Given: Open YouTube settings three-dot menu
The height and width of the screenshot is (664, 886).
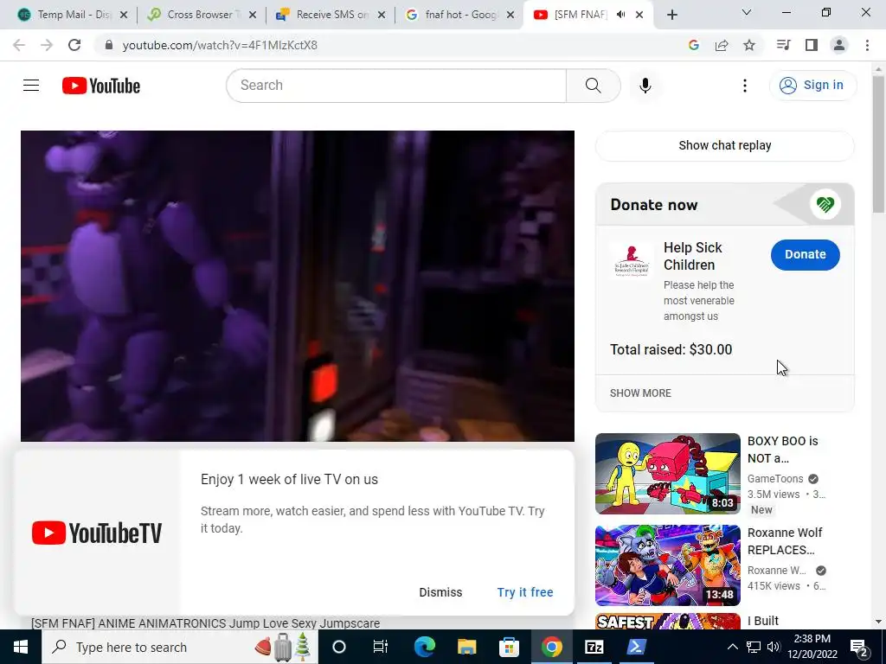Looking at the screenshot, I should (745, 86).
